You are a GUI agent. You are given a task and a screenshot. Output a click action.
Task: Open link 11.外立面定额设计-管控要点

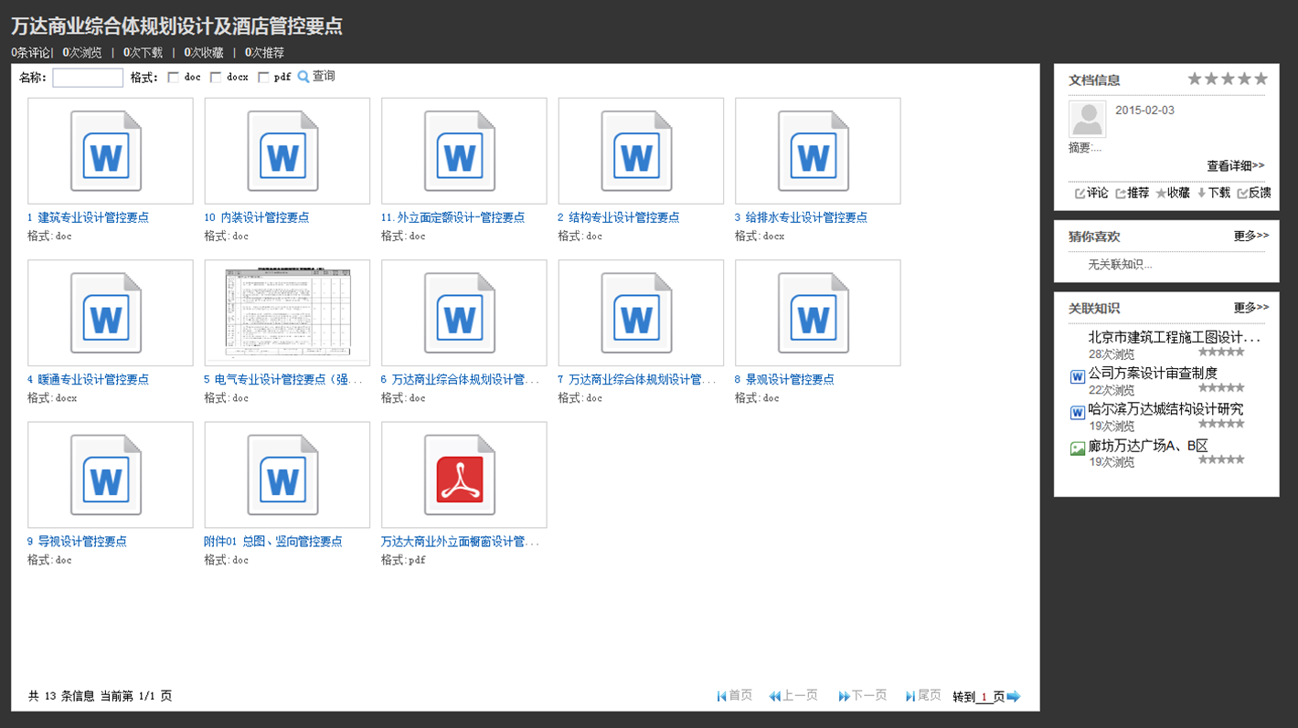[x=453, y=217]
